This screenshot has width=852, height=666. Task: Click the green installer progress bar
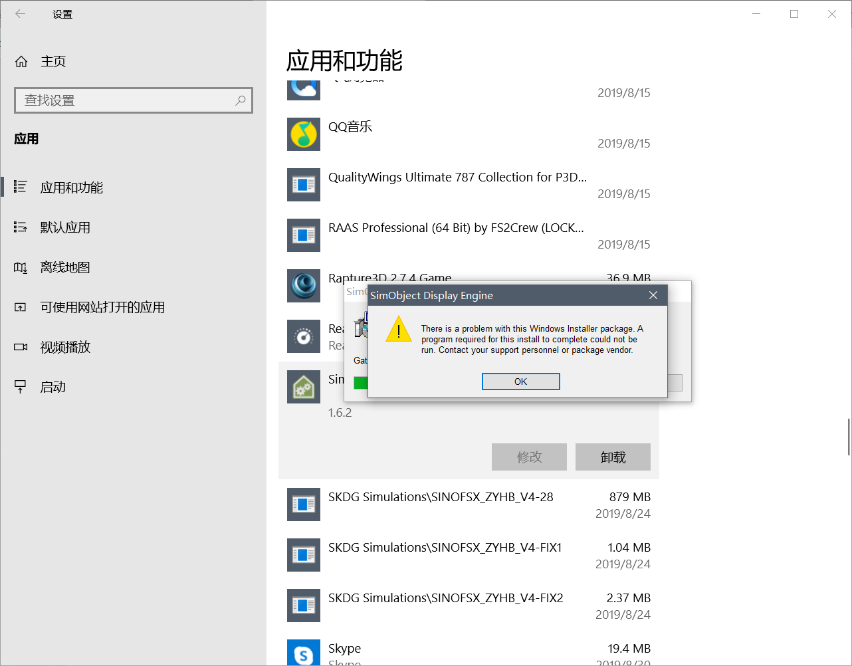(x=361, y=383)
